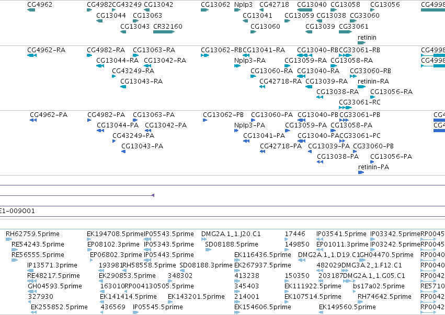Select the CG42718 gene label
The height and width of the screenshot is (315, 445).
click(x=274, y=5)
